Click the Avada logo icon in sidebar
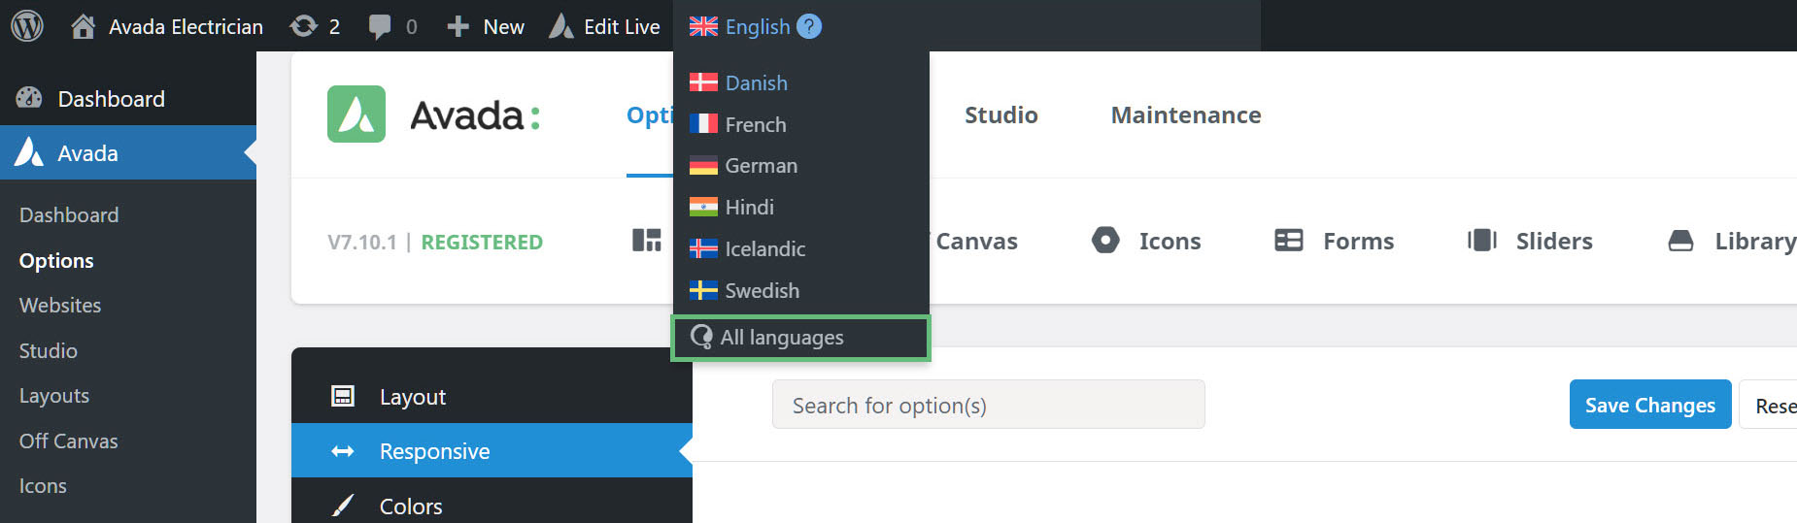This screenshot has height=523, width=1797. tap(29, 152)
